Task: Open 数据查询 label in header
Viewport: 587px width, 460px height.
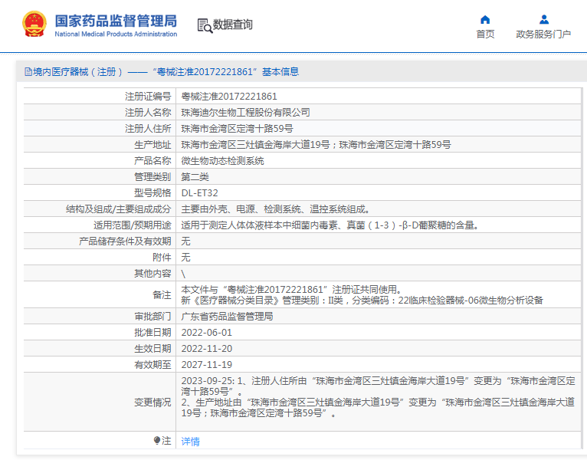Action: (232, 25)
